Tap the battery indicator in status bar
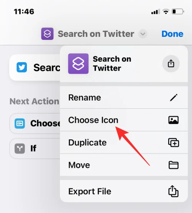 (178, 12)
